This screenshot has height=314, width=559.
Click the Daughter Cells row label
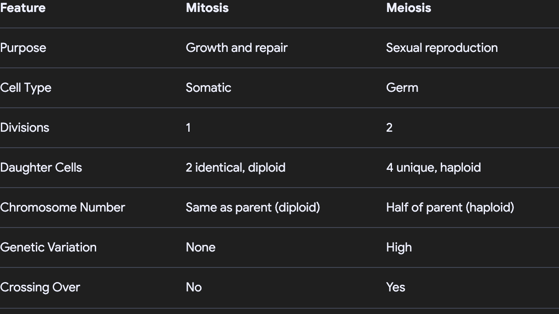point(41,168)
